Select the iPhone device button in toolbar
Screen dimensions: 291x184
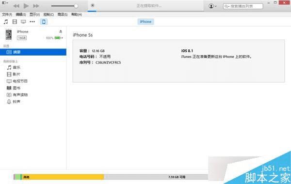coord(44,22)
